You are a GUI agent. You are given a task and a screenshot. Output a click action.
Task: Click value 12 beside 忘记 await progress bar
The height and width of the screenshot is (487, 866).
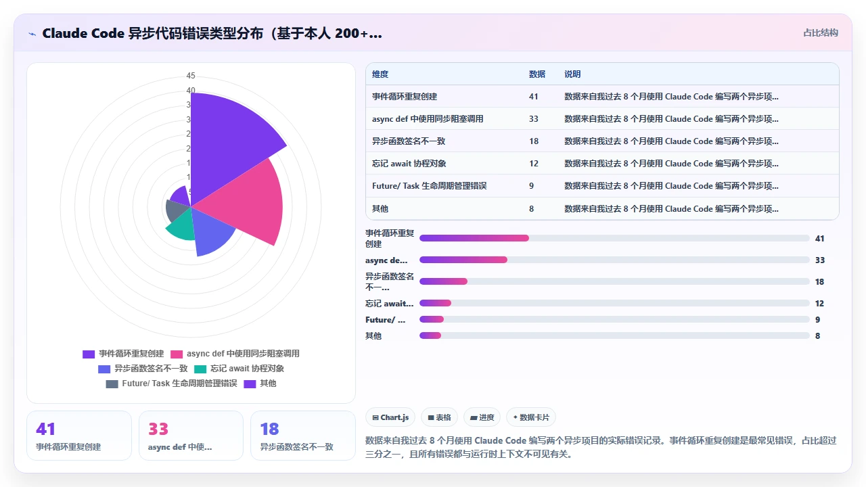point(820,303)
